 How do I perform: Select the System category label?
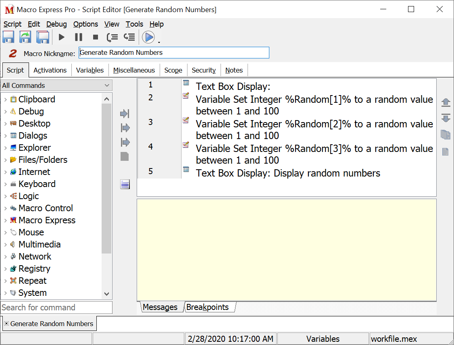(32, 293)
